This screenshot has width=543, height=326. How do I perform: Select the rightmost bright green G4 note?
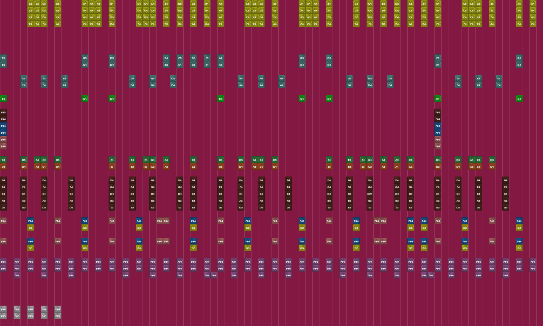click(519, 98)
